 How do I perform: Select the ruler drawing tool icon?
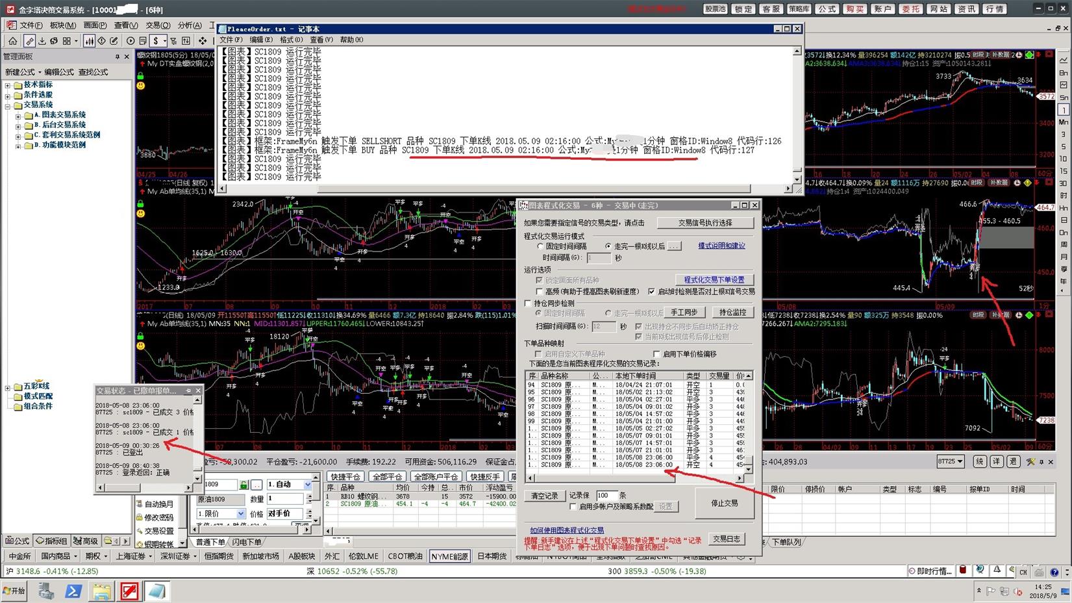29,41
